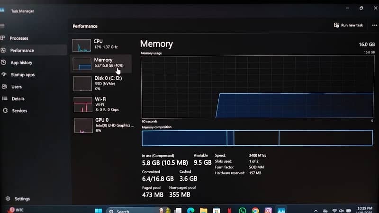Open the Services page

pyautogui.click(x=19, y=111)
